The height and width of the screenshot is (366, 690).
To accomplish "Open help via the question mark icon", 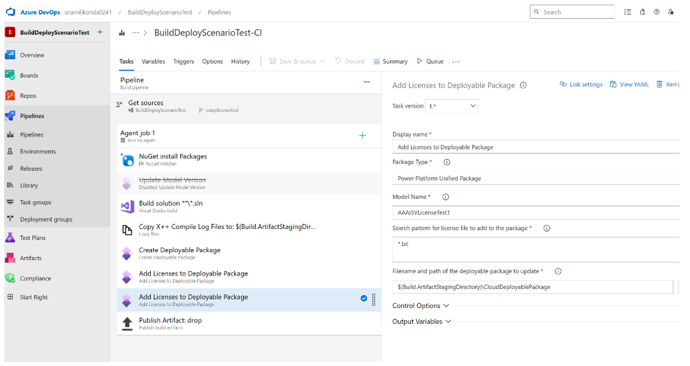I will pos(656,11).
